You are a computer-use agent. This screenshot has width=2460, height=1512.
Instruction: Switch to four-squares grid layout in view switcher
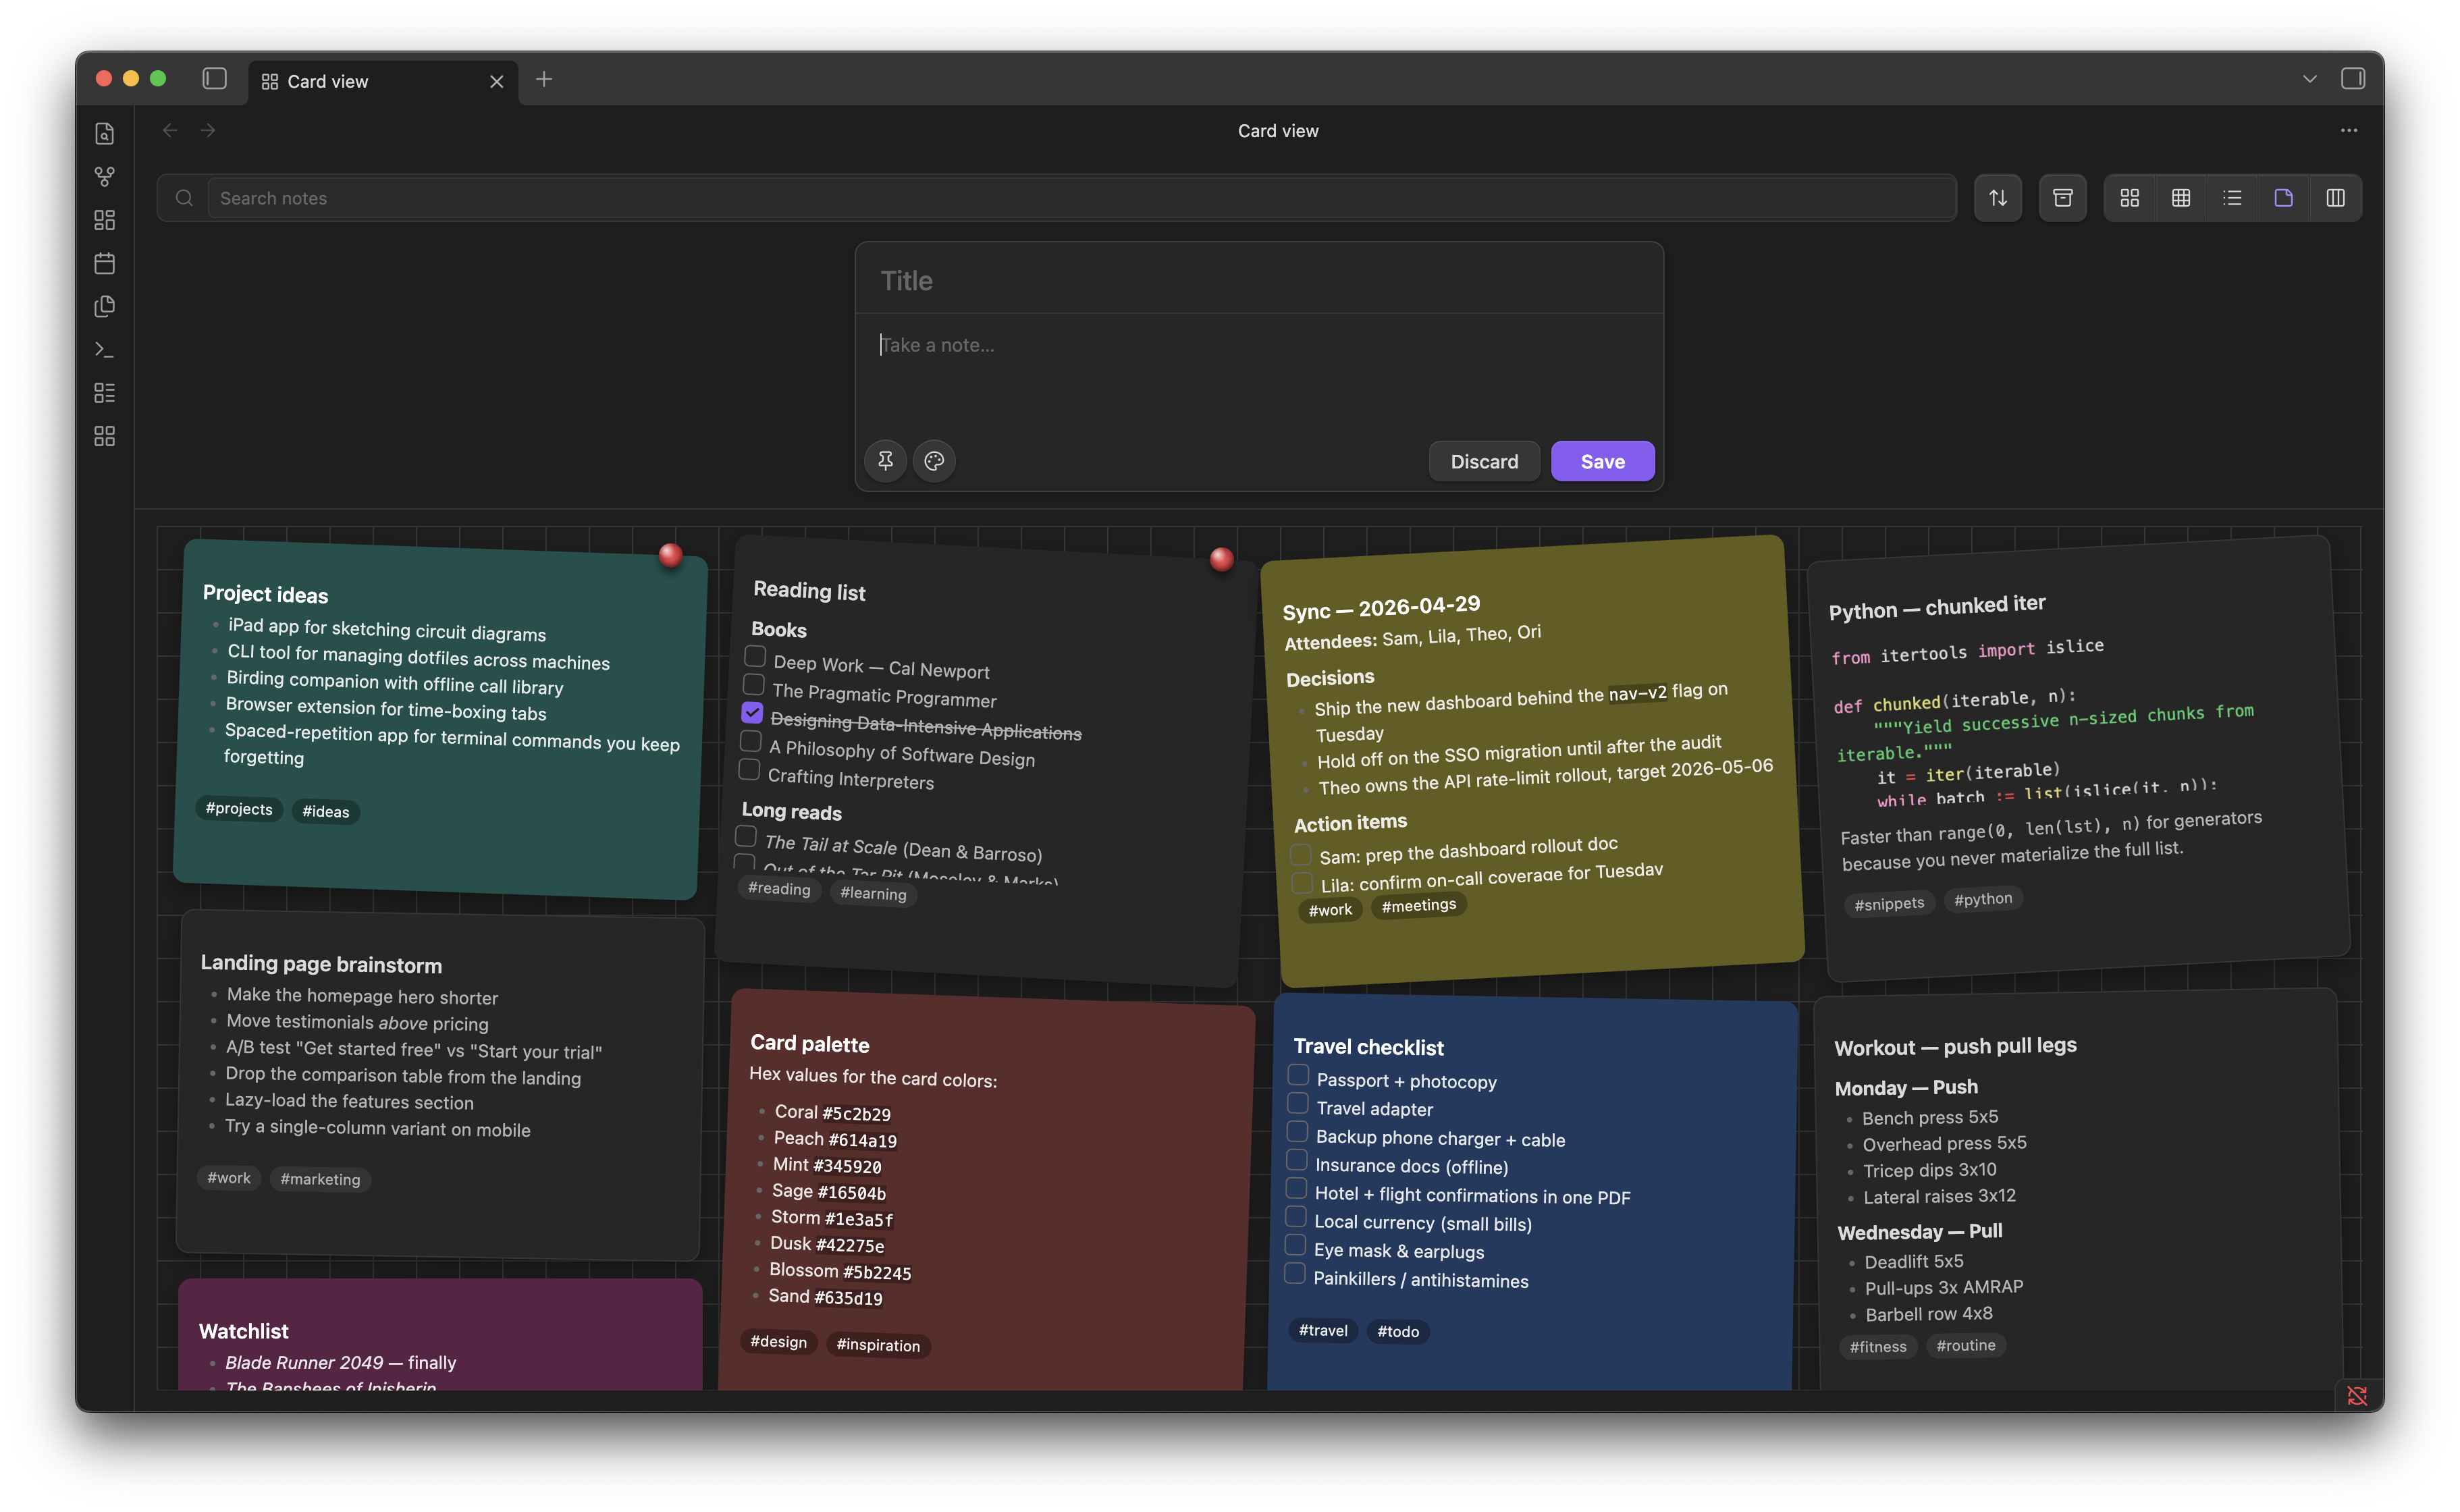point(2129,198)
